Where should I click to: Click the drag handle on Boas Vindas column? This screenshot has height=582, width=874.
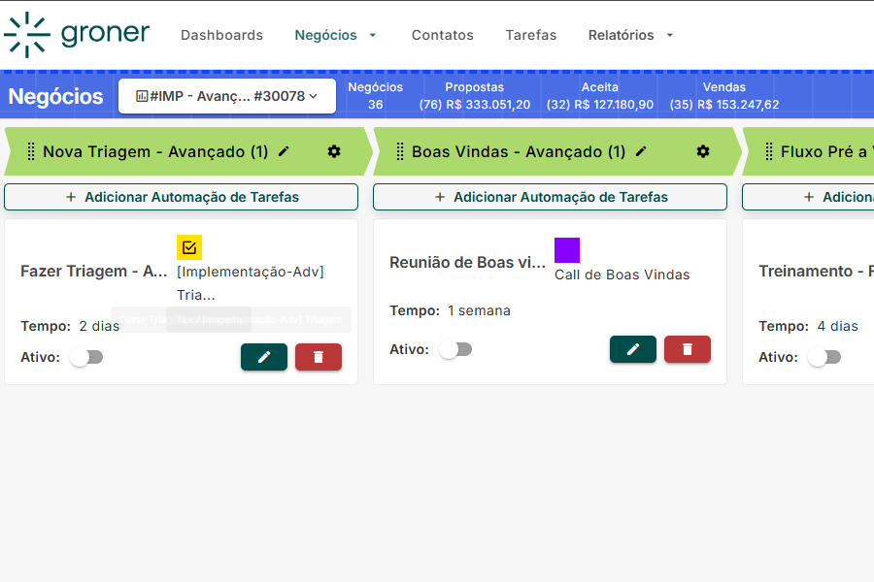(x=400, y=151)
